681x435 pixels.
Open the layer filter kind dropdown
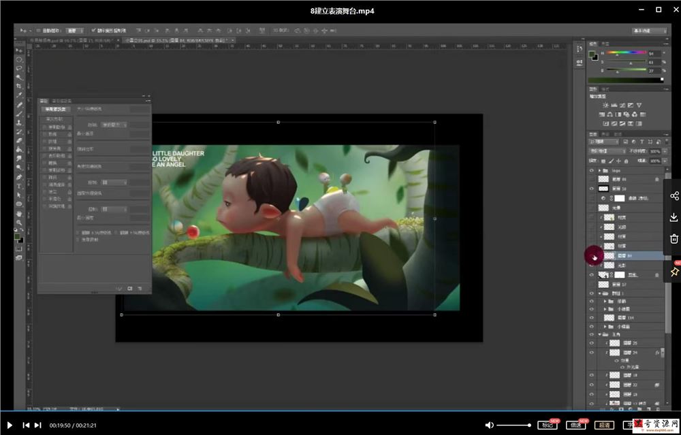click(x=603, y=142)
